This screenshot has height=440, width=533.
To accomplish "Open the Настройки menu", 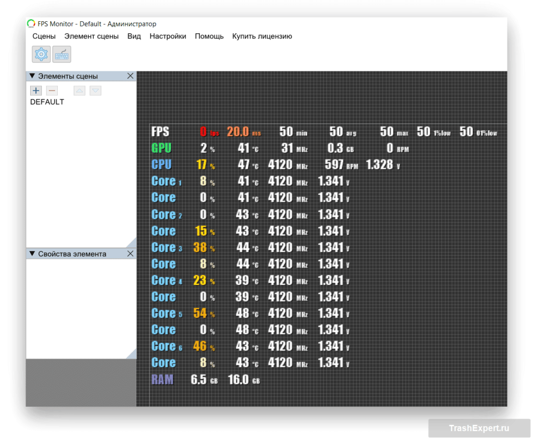I will pos(168,36).
